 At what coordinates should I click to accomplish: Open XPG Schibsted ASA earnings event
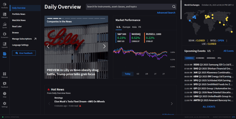209,81
